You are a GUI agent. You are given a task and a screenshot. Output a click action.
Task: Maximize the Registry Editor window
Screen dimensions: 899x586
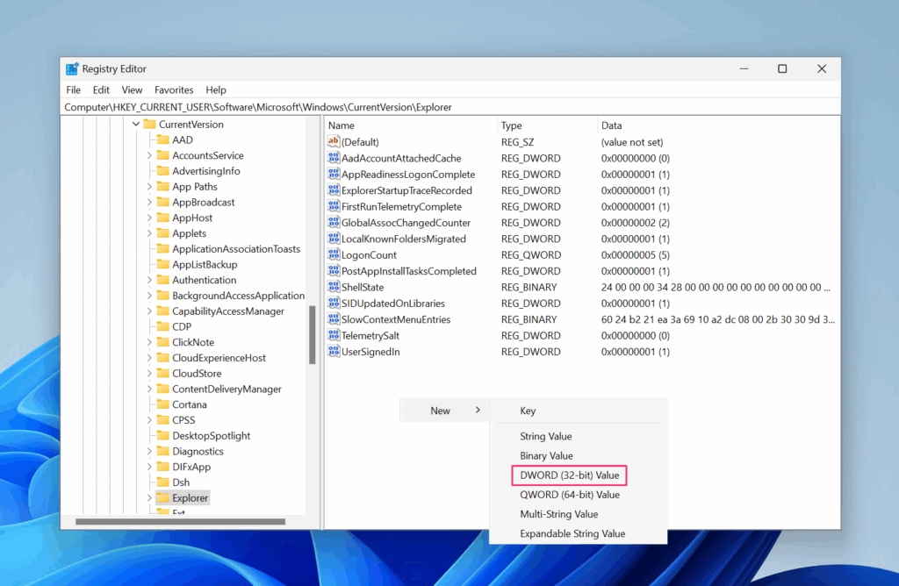(x=782, y=68)
